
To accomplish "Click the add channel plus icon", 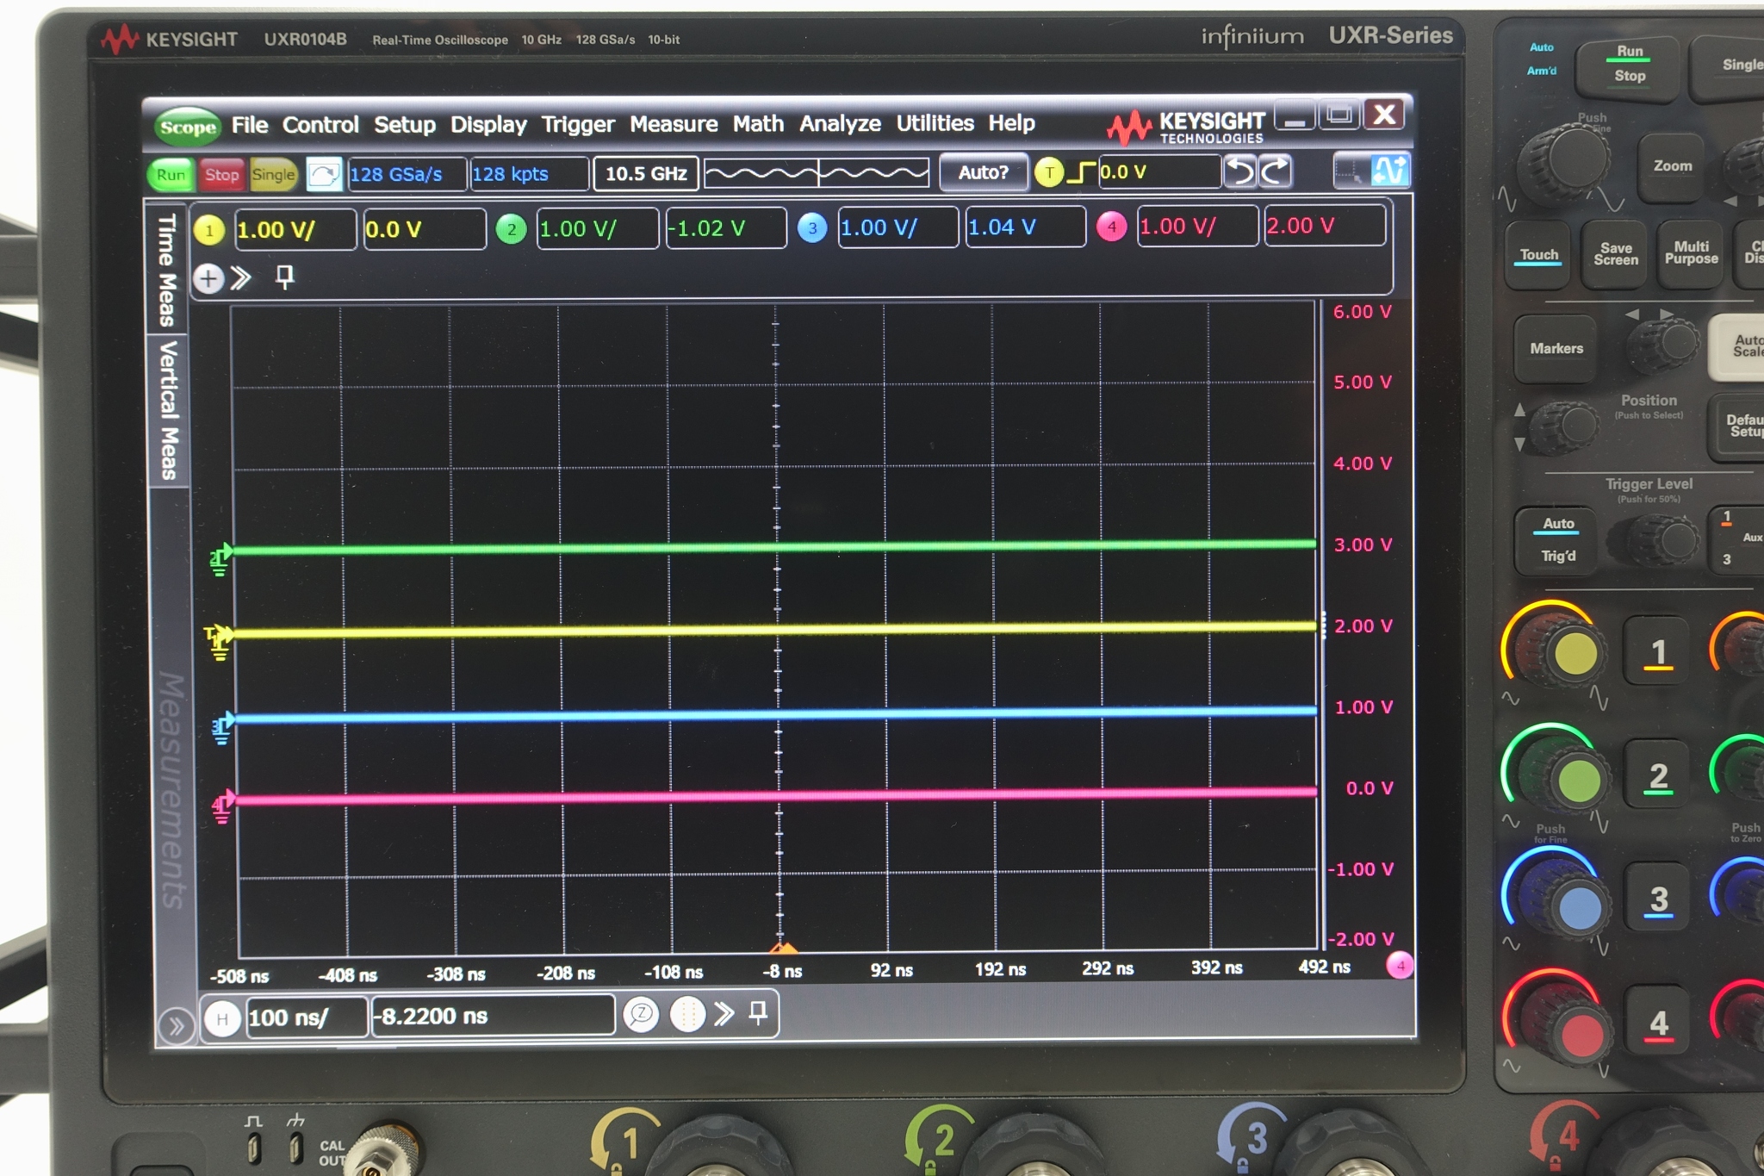I will click(208, 279).
